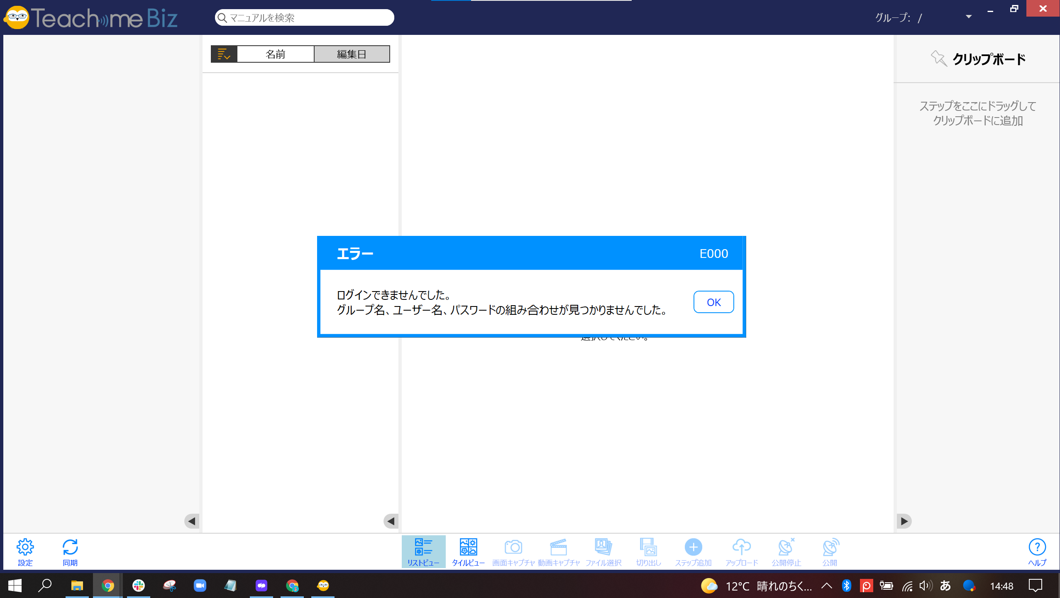Open the グループ dropdown

[968, 17]
